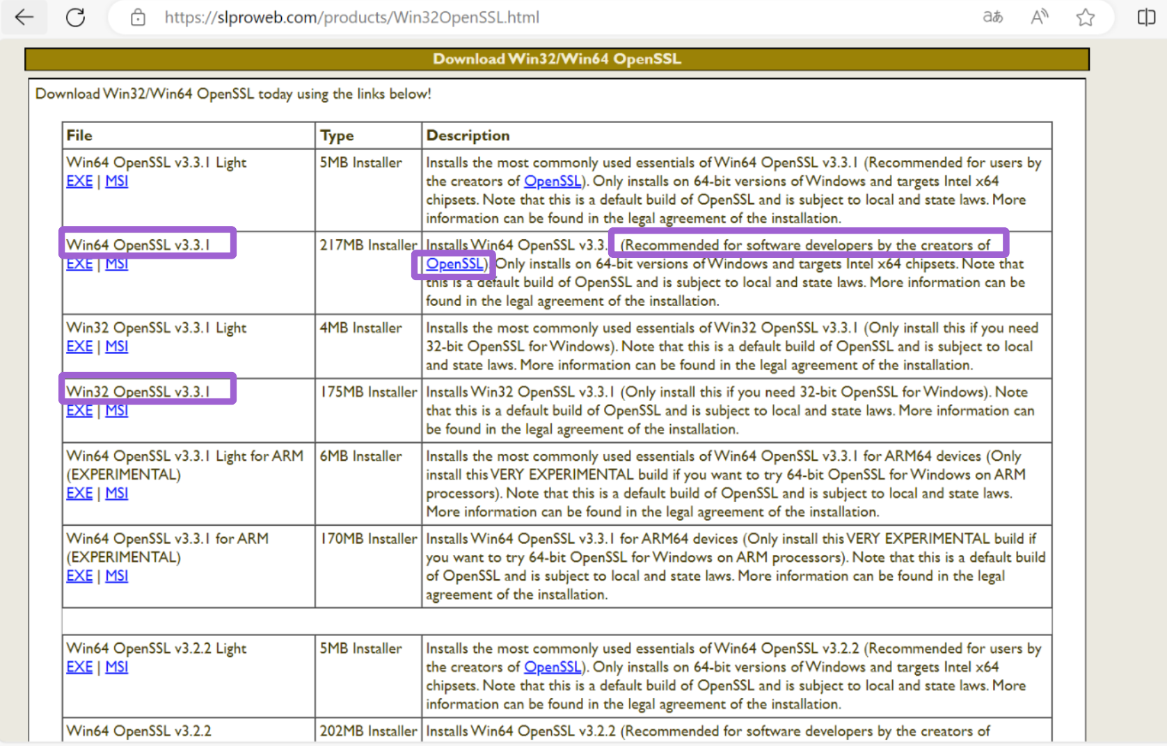Click the address bar URL
Image resolution: width=1167 pixels, height=746 pixels.
[x=351, y=17]
